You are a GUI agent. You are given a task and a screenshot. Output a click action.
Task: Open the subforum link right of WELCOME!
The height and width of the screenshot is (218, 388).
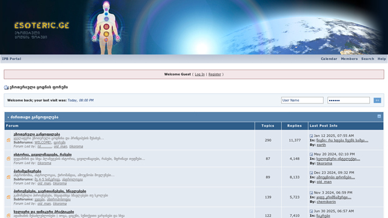[59, 142]
